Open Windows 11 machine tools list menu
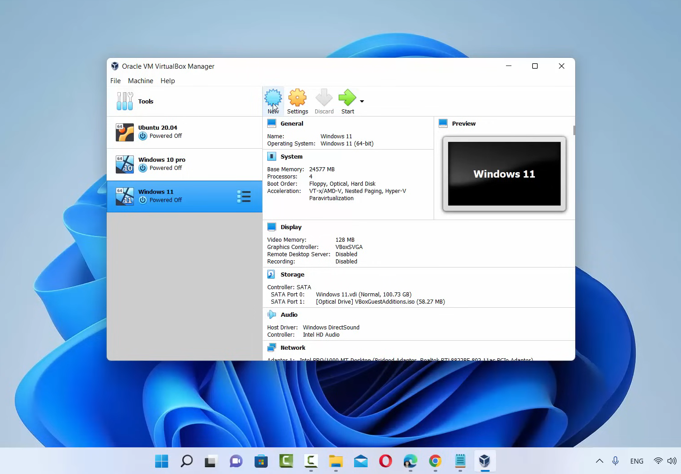This screenshot has height=474, width=681. pyautogui.click(x=244, y=197)
